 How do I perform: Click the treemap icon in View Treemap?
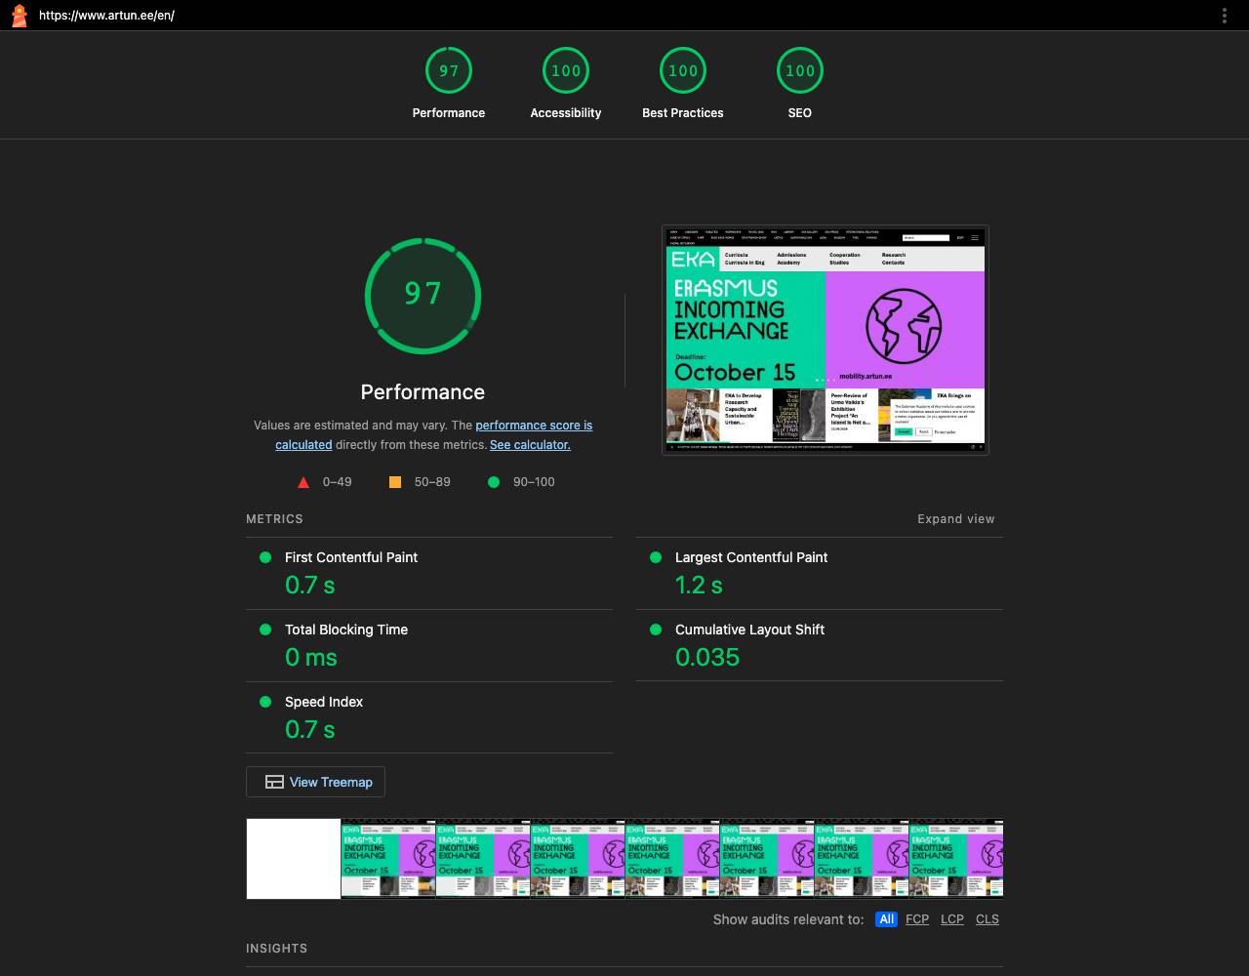[x=274, y=782]
